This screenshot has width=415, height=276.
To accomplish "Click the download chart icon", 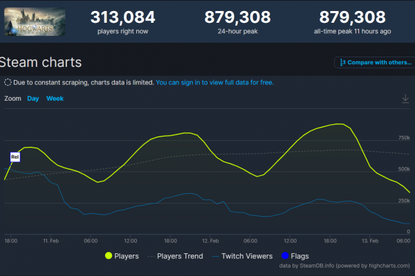I will click(x=405, y=99).
